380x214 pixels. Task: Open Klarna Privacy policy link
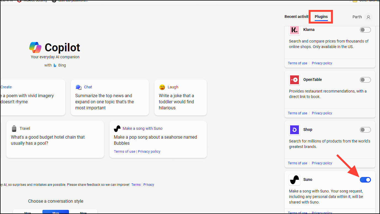pos(322,63)
